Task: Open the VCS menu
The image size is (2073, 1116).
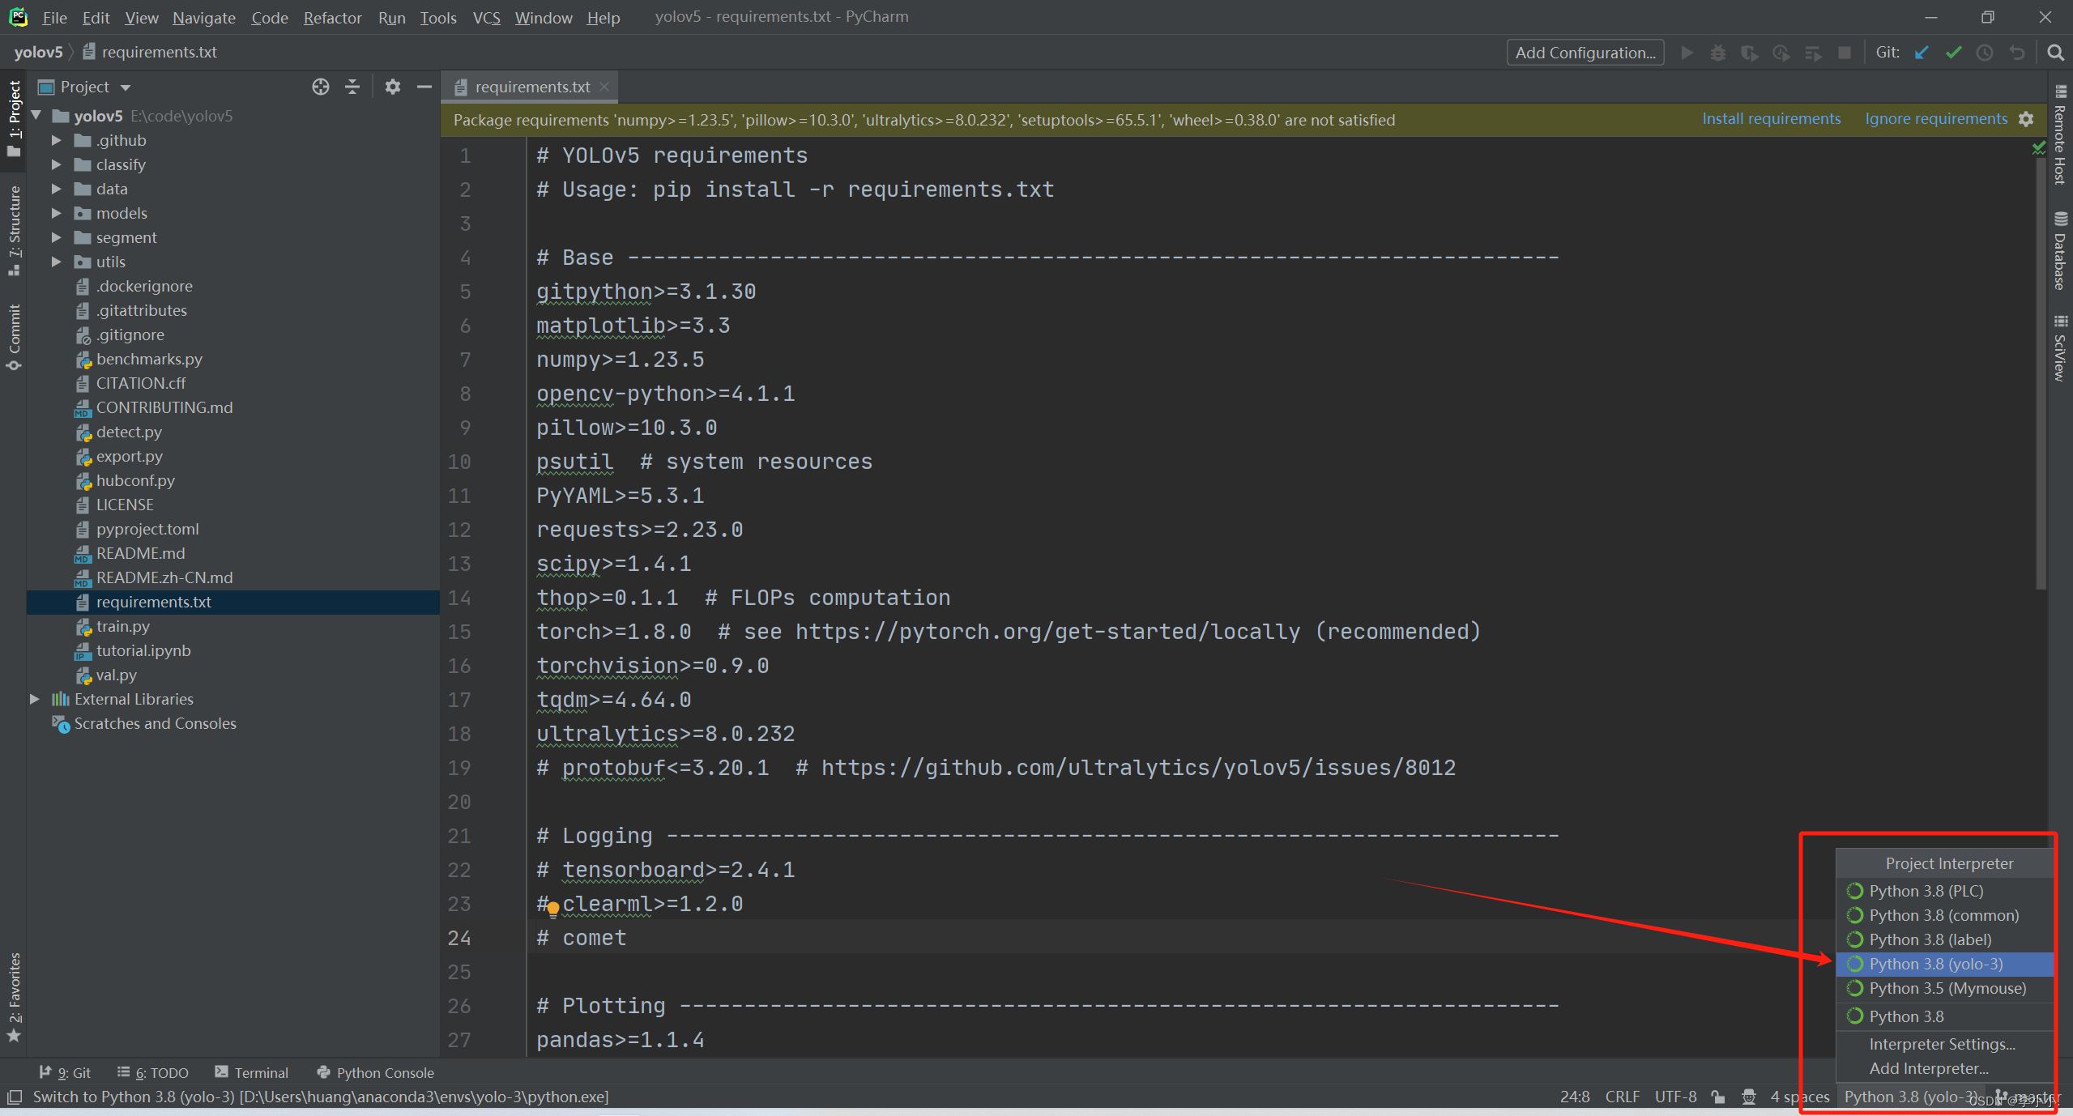Action: [x=486, y=17]
